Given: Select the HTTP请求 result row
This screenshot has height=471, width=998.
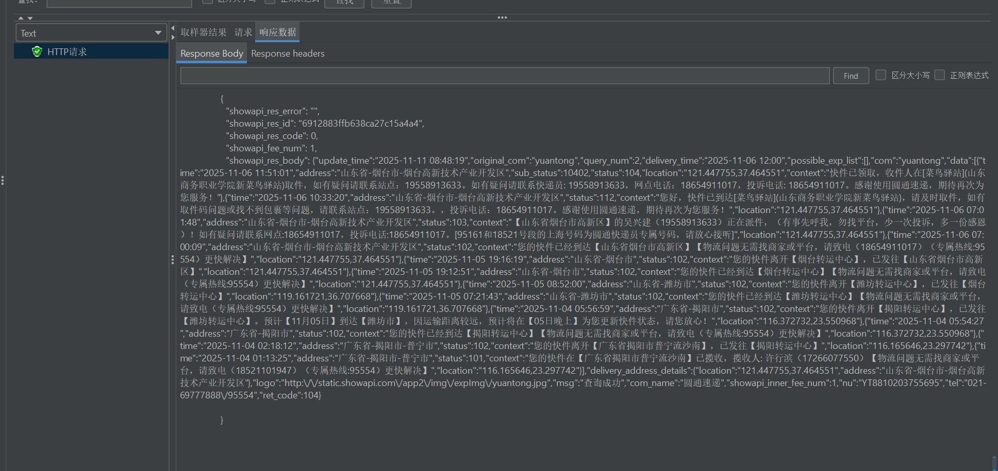Looking at the screenshot, I should click(x=91, y=51).
